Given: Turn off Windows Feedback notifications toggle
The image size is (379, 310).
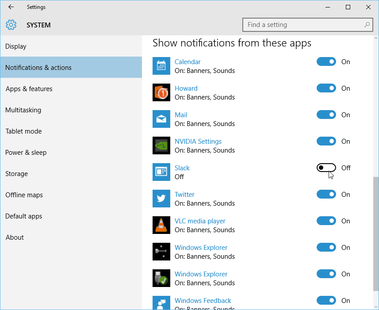Looking at the screenshot, I should [326, 301].
